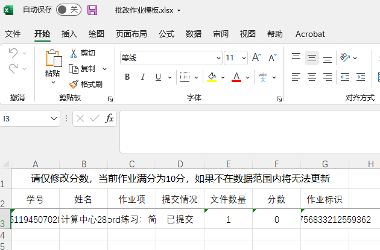
Task: Click the purple Save disk icon
Action: click(92, 10)
